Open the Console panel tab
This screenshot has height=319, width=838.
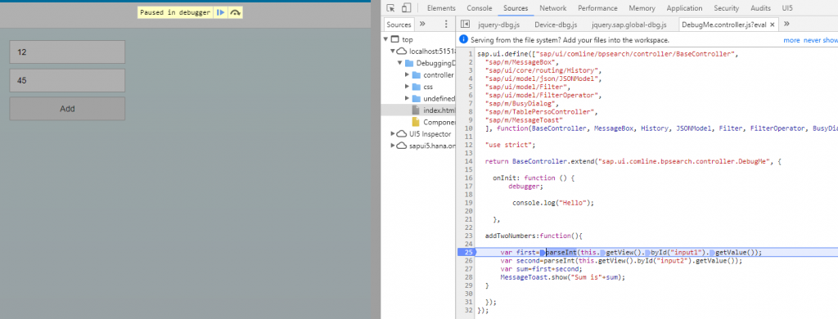[x=480, y=8]
